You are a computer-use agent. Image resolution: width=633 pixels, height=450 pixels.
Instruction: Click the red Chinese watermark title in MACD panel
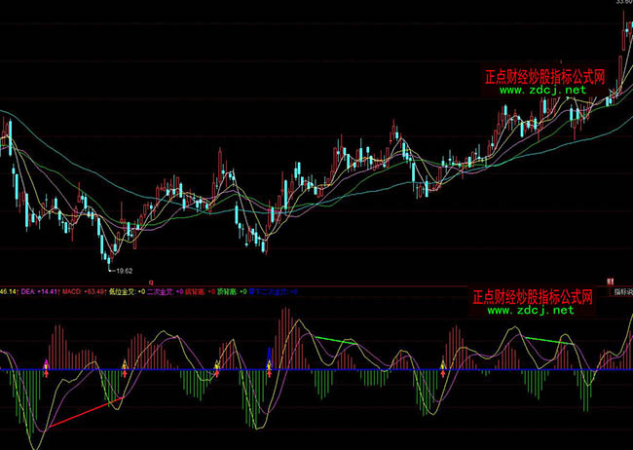[537, 297]
